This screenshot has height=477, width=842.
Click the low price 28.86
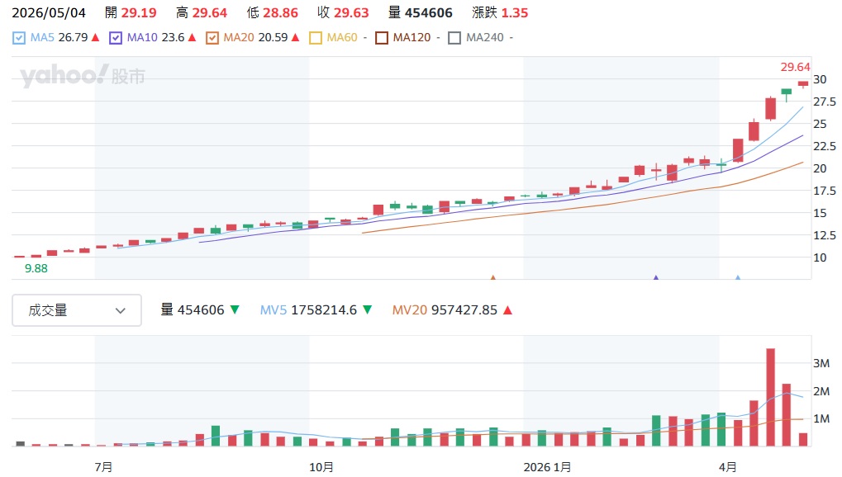pyautogui.click(x=281, y=13)
